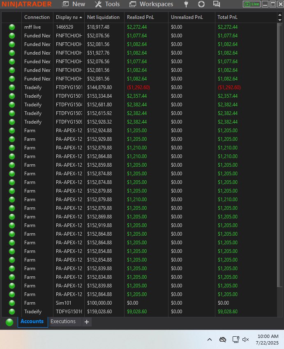Click the grid scroll-down arrow
The height and width of the screenshot is (349, 284).
click(280, 20)
